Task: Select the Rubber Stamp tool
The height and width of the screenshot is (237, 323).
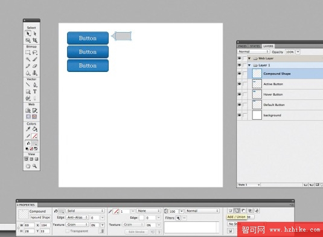Action: point(35,73)
